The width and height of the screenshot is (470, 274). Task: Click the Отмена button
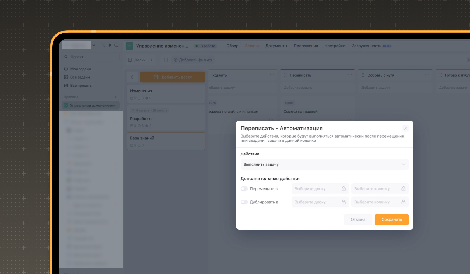point(358,219)
